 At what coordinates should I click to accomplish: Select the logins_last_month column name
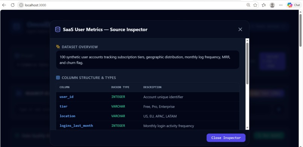pyautogui.click(x=76, y=126)
